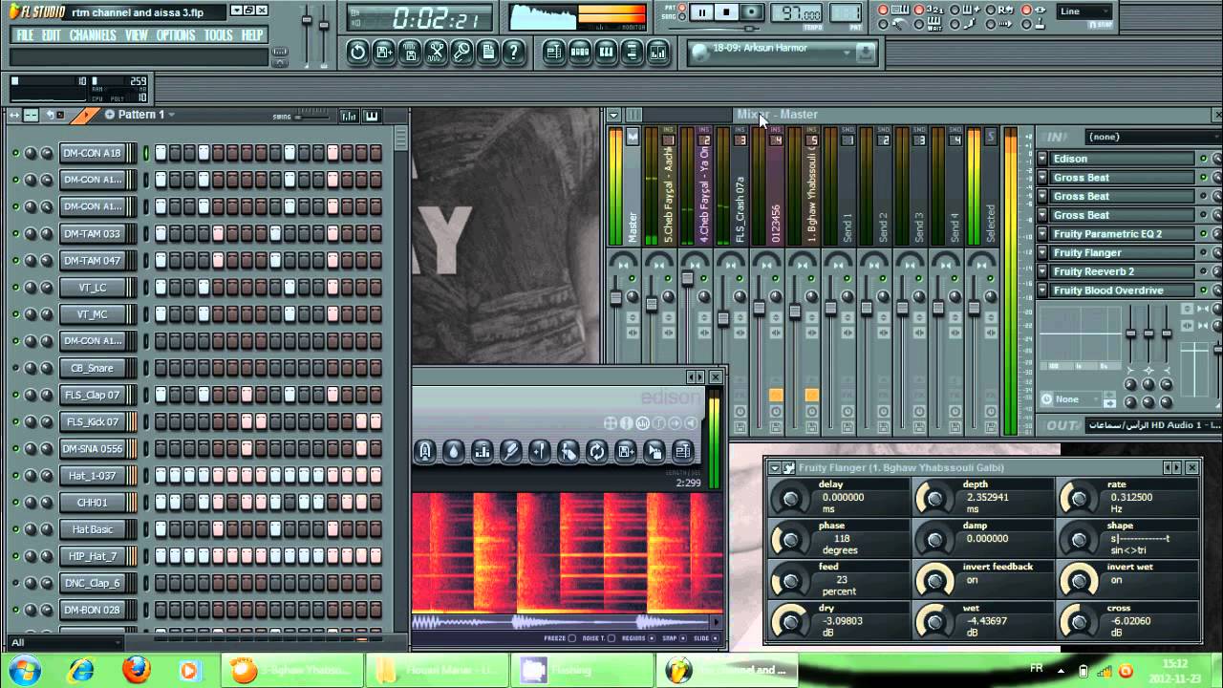Image resolution: width=1223 pixels, height=688 pixels.
Task: Click the CB_Snare channel button
Action: (x=93, y=368)
